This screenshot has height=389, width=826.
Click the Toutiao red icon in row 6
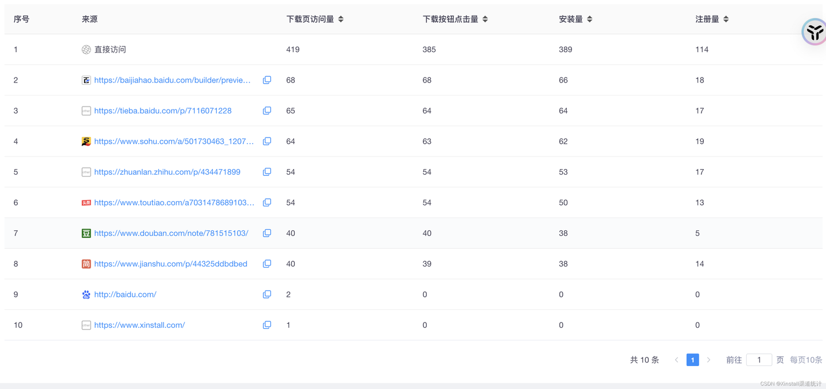[86, 202]
